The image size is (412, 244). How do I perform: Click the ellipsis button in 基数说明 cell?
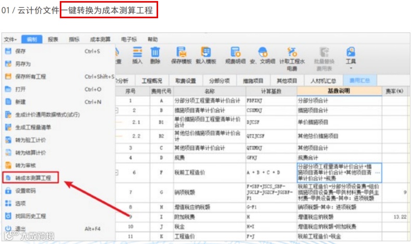(377, 173)
